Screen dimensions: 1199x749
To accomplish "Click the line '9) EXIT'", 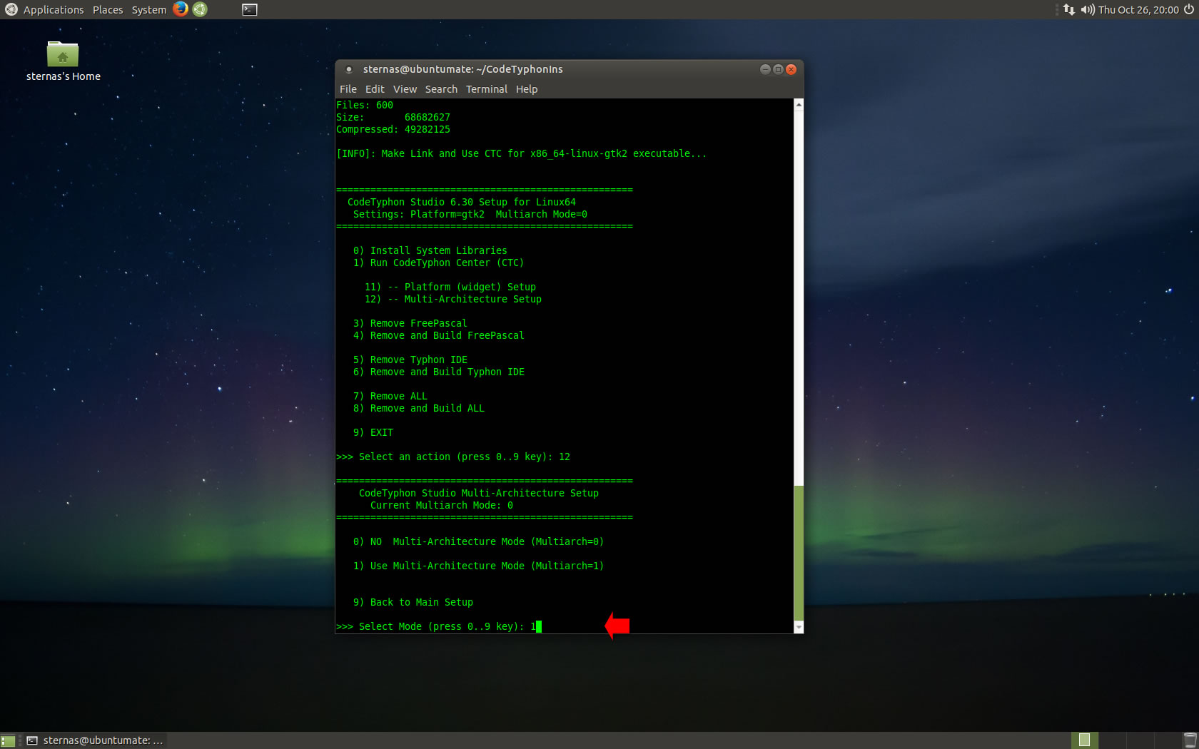I will point(373,432).
